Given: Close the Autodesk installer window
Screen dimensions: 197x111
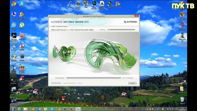Looking at the screenshot, I should tap(137, 16).
